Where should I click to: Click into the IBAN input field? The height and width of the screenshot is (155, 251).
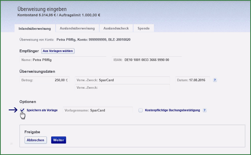(x=147, y=60)
